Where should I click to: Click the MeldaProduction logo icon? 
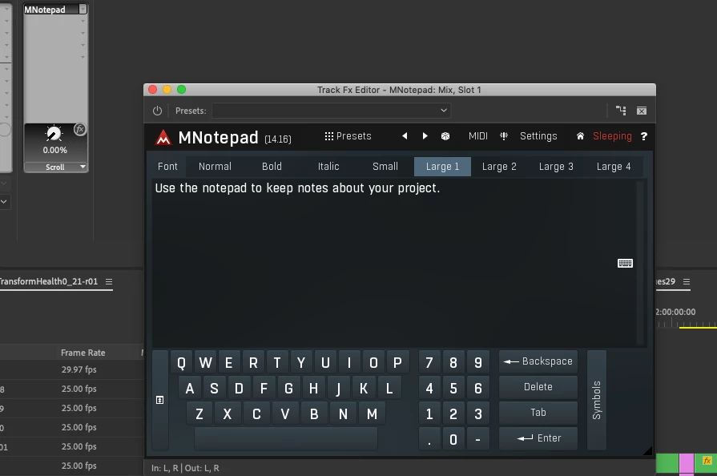(163, 137)
